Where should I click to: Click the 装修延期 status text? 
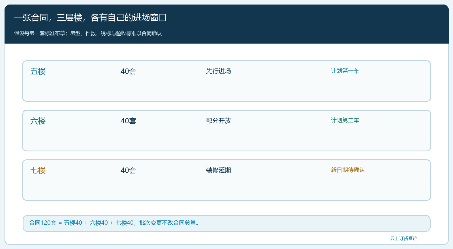(x=219, y=170)
